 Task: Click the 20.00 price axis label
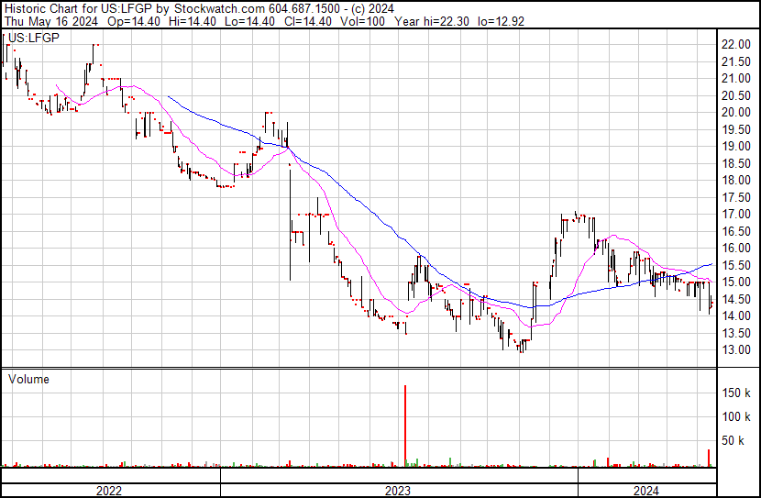735,112
